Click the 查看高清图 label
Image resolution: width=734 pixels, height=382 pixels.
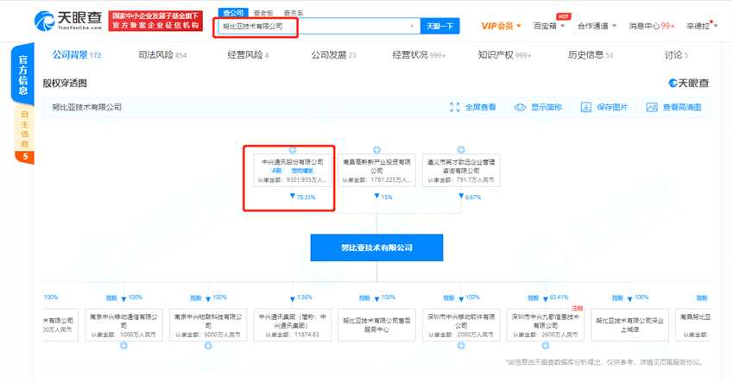point(682,107)
